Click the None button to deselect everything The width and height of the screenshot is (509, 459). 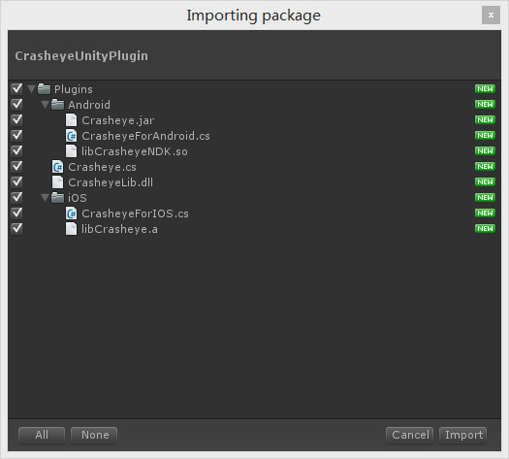coord(94,435)
